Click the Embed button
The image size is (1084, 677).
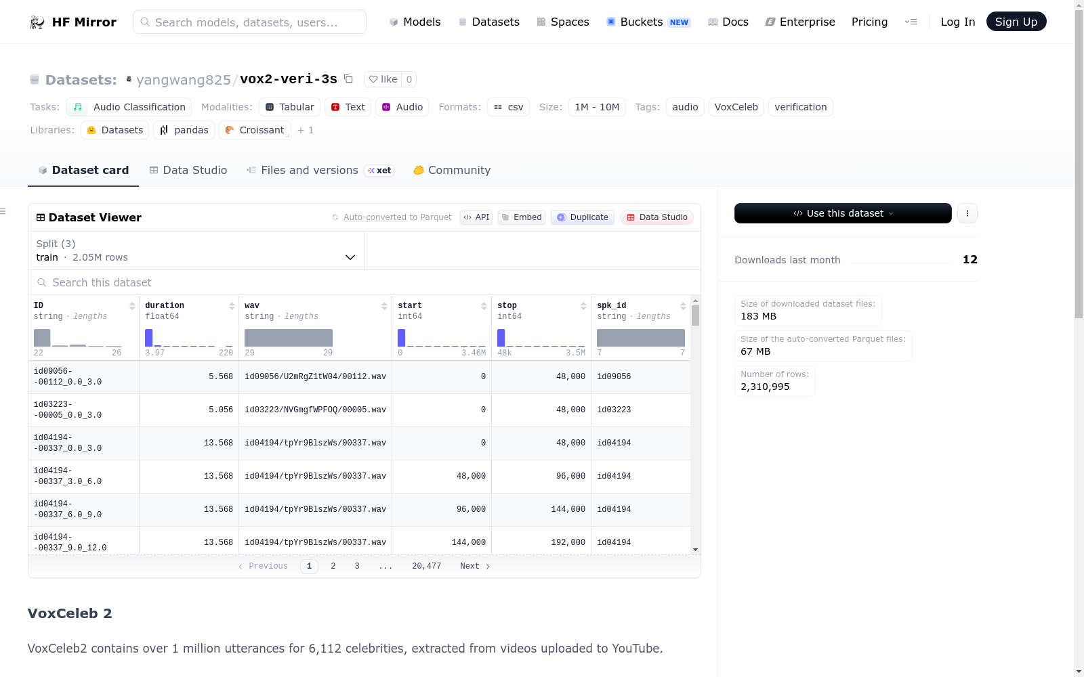pyautogui.click(x=522, y=217)
